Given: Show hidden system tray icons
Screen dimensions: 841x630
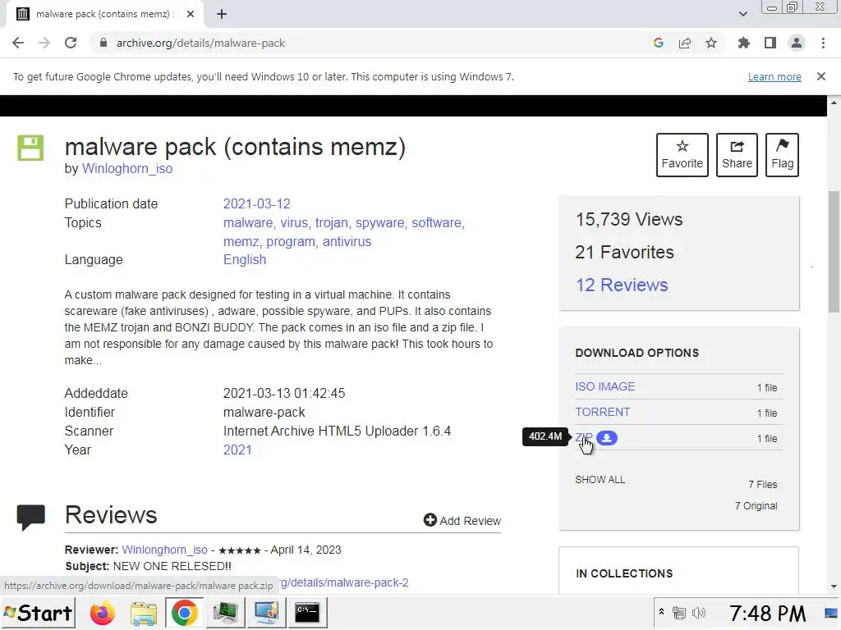Looking at the screenshot, I should 661,612.
